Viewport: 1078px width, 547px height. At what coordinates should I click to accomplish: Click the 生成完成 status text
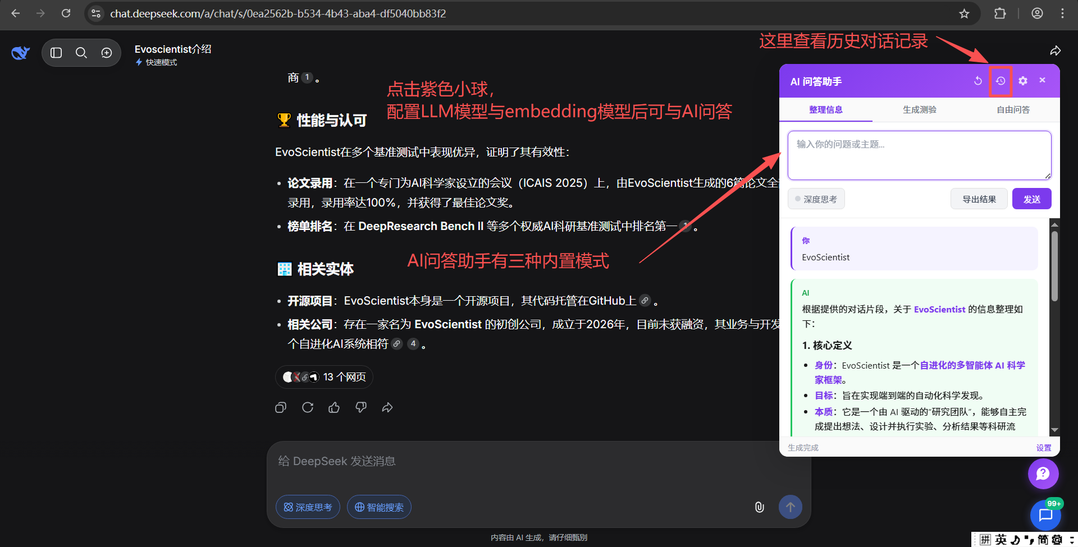point(803,448)
